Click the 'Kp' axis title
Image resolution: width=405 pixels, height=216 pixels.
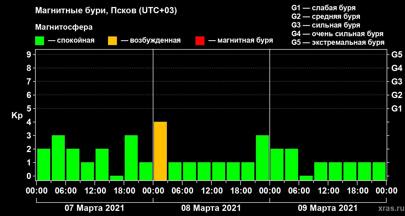pos(17,116)
